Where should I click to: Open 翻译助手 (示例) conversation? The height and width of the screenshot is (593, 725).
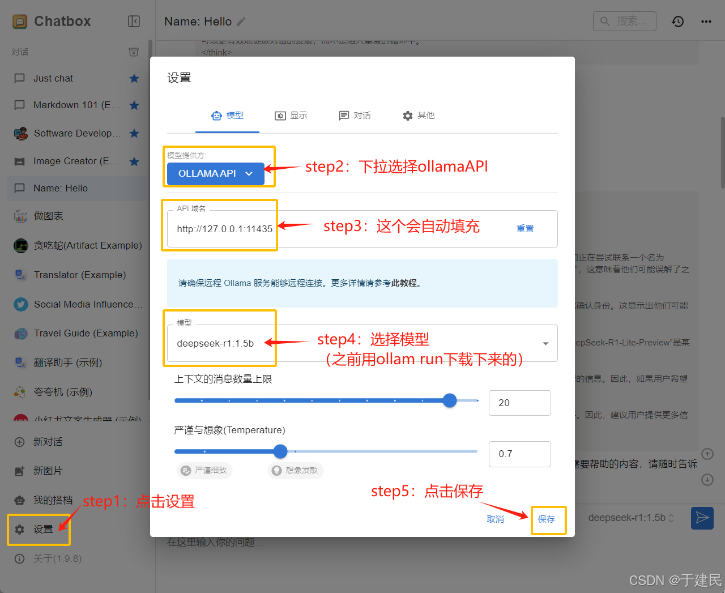[x=76, y=362]
